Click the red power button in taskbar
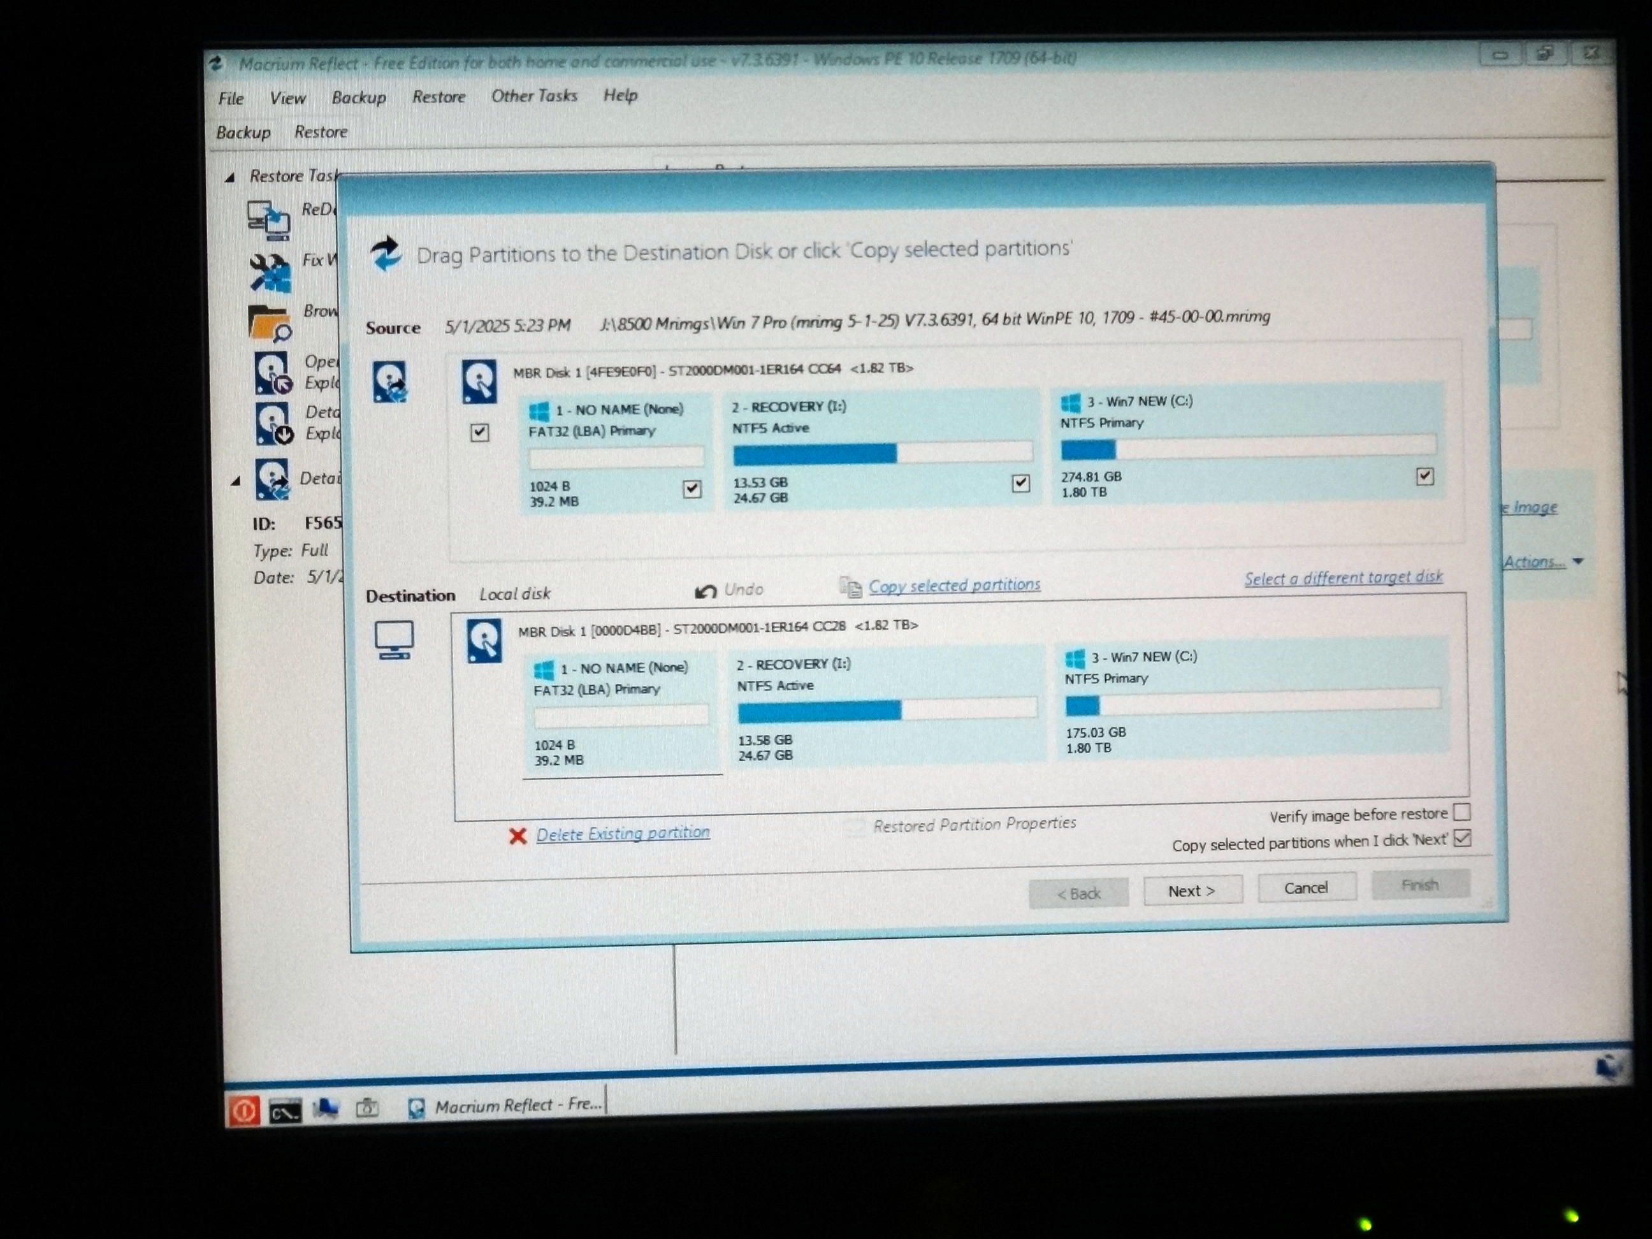The height and width of the screenshot is (1239, 1652). [x=243, y=1110]
